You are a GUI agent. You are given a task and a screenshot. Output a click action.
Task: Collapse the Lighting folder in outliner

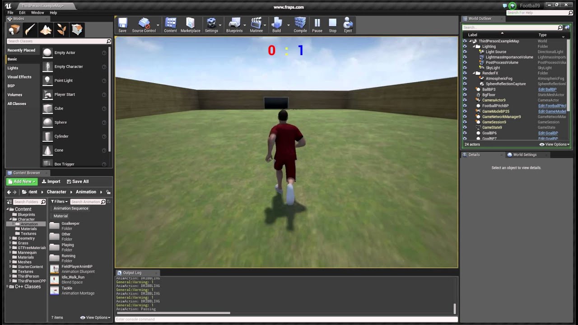point(474,46)
